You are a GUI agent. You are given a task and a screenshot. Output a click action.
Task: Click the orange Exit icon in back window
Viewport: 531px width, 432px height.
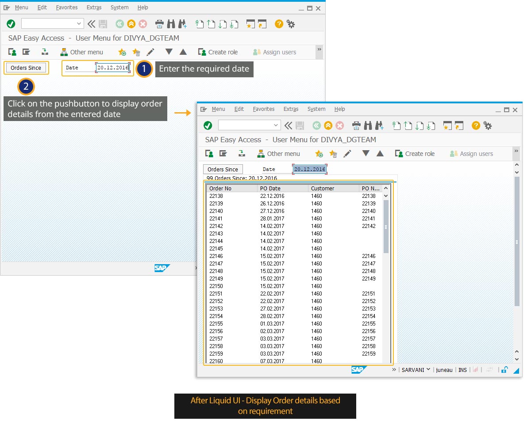[131, 24]
